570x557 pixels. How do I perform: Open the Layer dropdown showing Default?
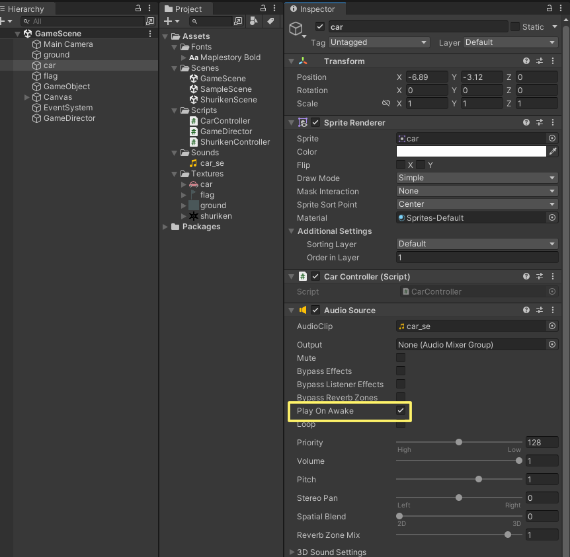(x=510, y=42)
